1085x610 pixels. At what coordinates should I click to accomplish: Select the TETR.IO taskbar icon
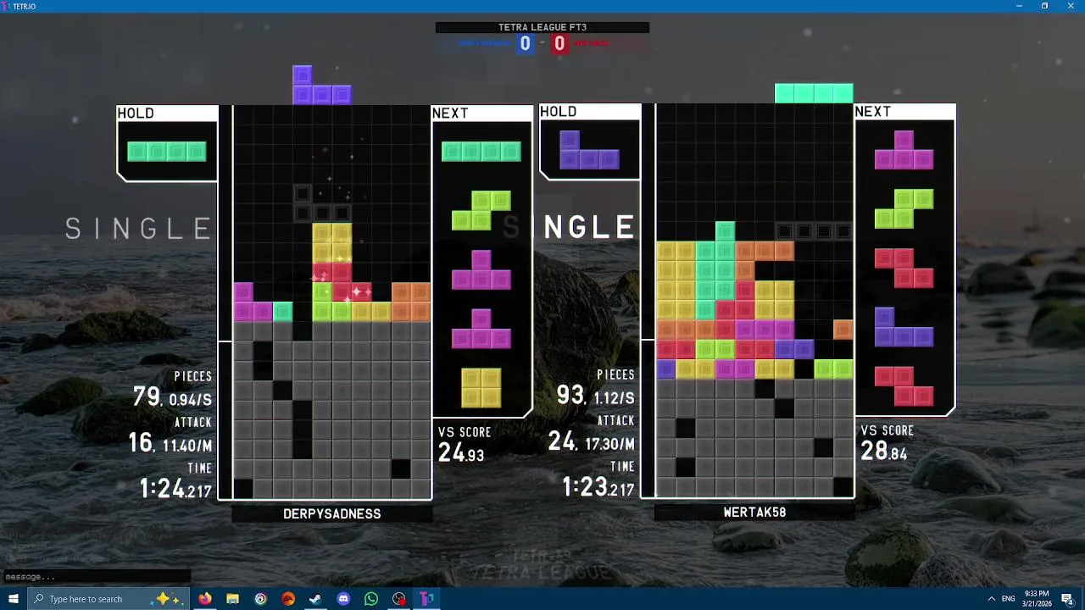427,599
